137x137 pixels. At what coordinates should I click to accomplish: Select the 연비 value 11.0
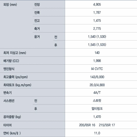click(97, 133)
